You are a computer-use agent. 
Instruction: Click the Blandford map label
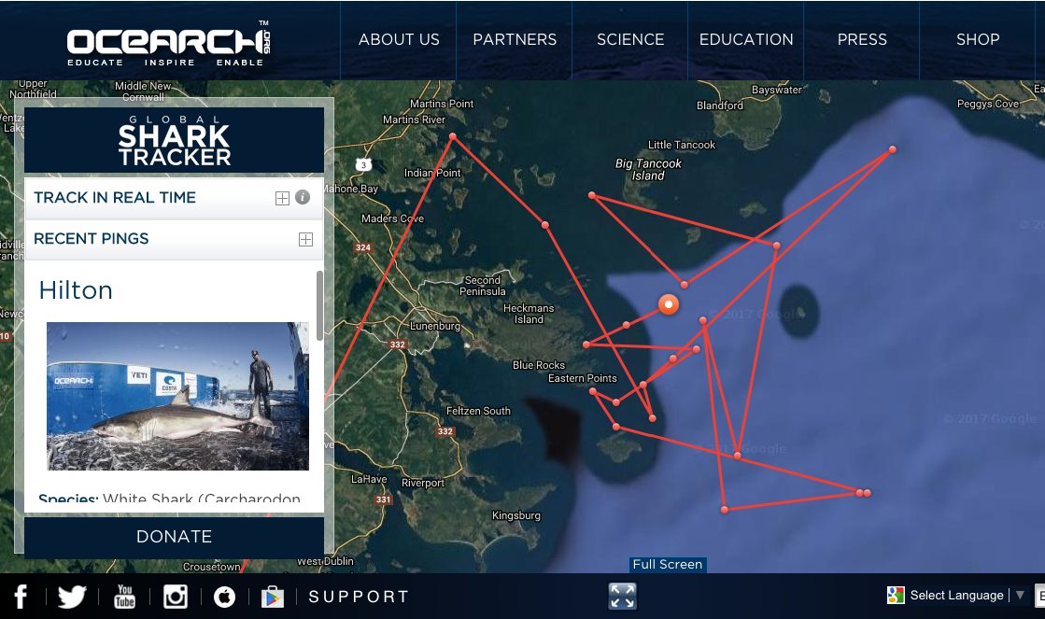720,106
